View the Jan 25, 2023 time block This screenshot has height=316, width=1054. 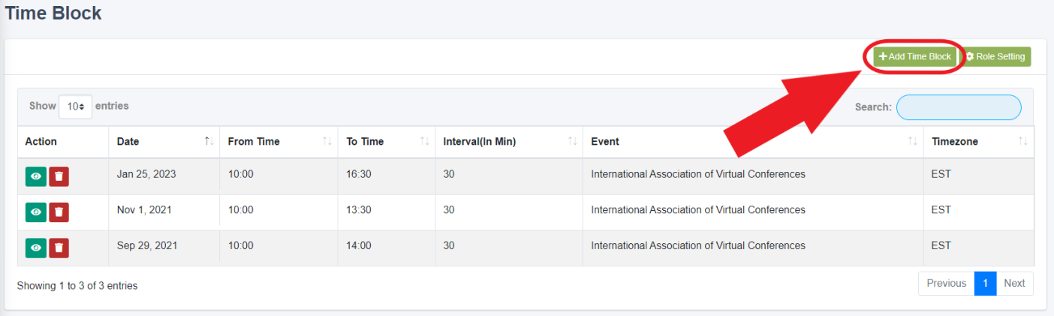(35, 176)
